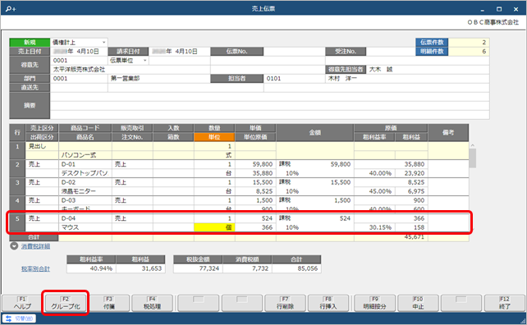This screenshot has width=527, height=325.
Task: Click 商品コード cell D-03
Action: (85, 200)
